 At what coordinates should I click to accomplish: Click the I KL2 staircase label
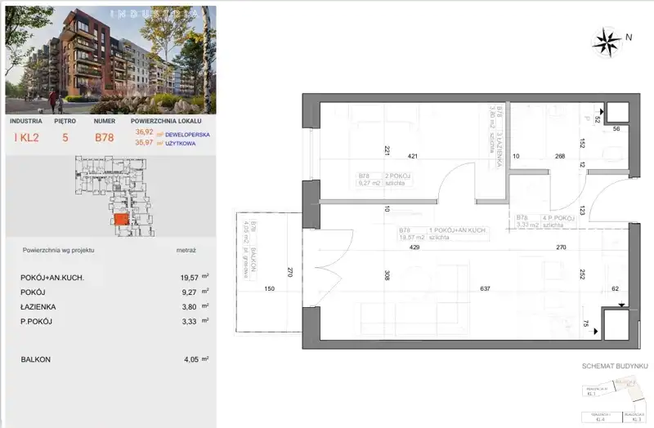pyautogui.click(x=25, y=137)
